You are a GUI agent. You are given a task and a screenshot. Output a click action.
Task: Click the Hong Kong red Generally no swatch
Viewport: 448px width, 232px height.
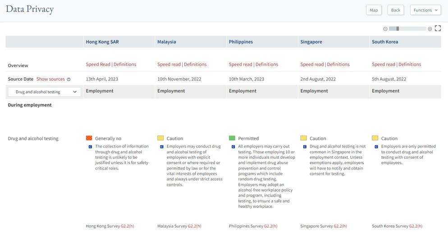tap(89, 138)
